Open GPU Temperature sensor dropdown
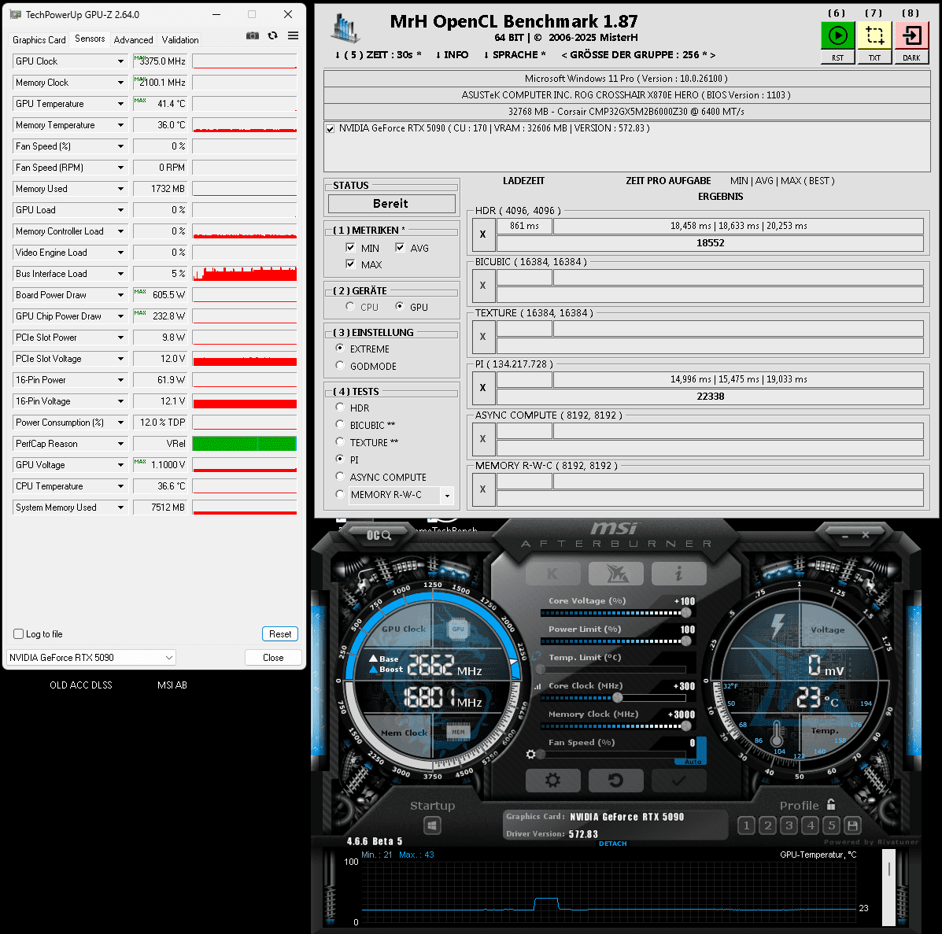Image resolution: width=942 pixels, height=934 pixels. point(120,104)
